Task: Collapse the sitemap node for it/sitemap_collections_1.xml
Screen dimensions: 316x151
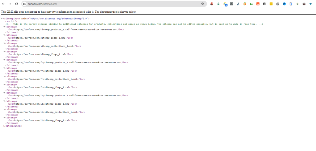Action: coord(4,109)
